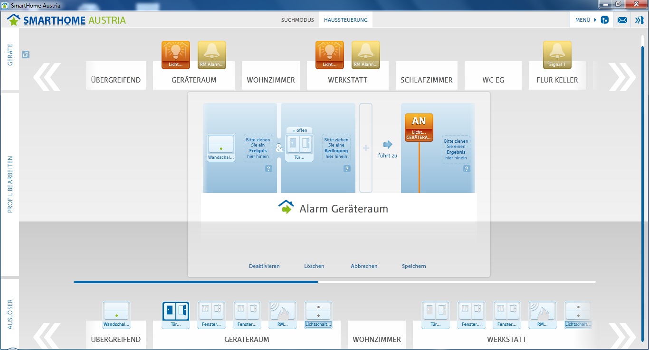Viewport: 649px width, 350px height.
Task: Open help for the Bedingung drop zone
Action: [347, 168]
